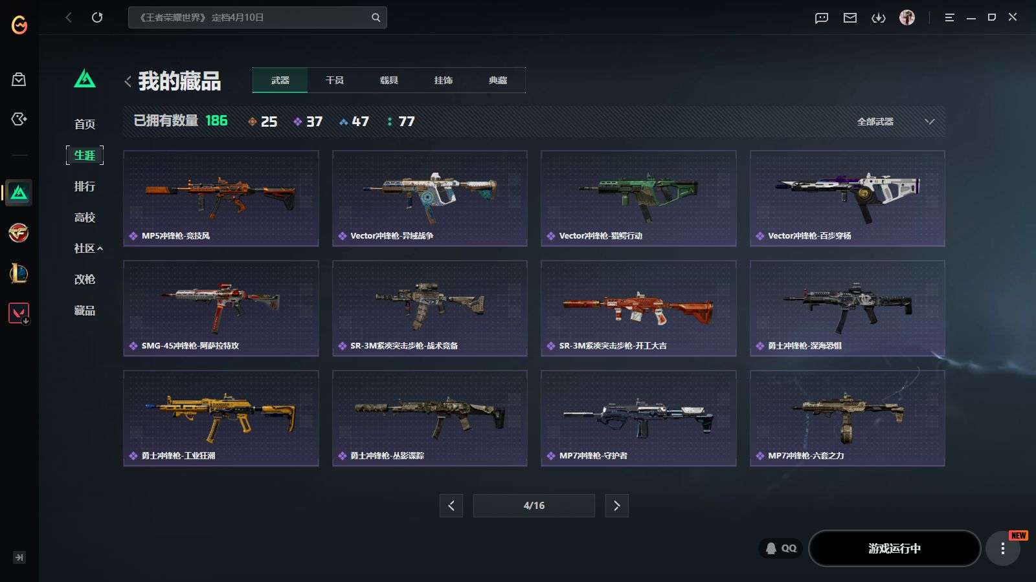
Task: Open the 全部武器 filter dropdown
Action: (895, 122)
